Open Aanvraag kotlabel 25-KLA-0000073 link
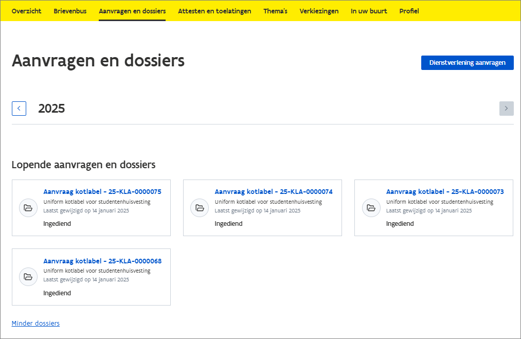 coord(445,192)
